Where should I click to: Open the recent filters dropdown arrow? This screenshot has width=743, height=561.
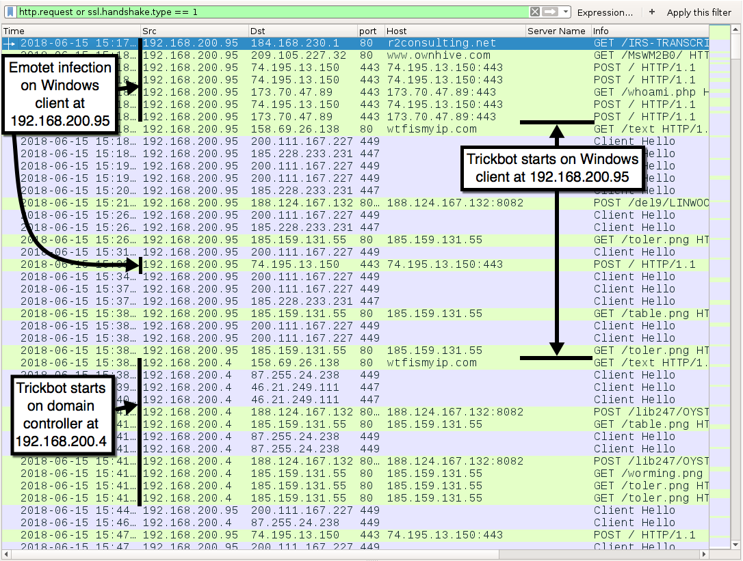566,12
